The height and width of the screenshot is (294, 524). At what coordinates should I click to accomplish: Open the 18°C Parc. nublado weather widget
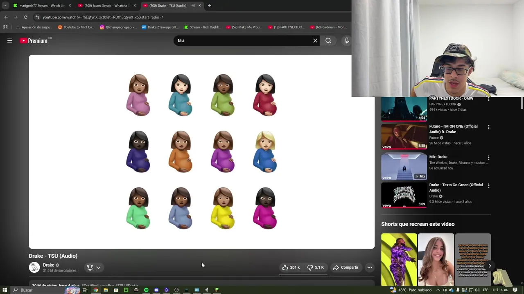click(x=411, y=290)
